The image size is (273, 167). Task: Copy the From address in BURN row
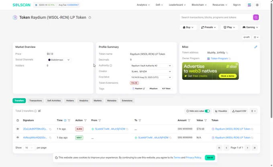tap(127, 129)
